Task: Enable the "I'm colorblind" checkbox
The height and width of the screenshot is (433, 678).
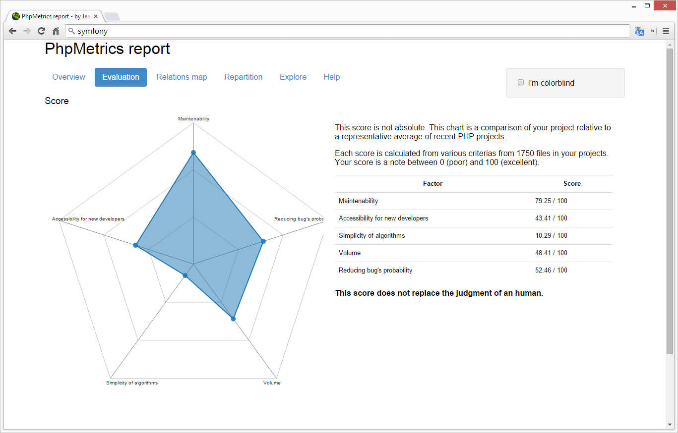Action: [520, 82]
